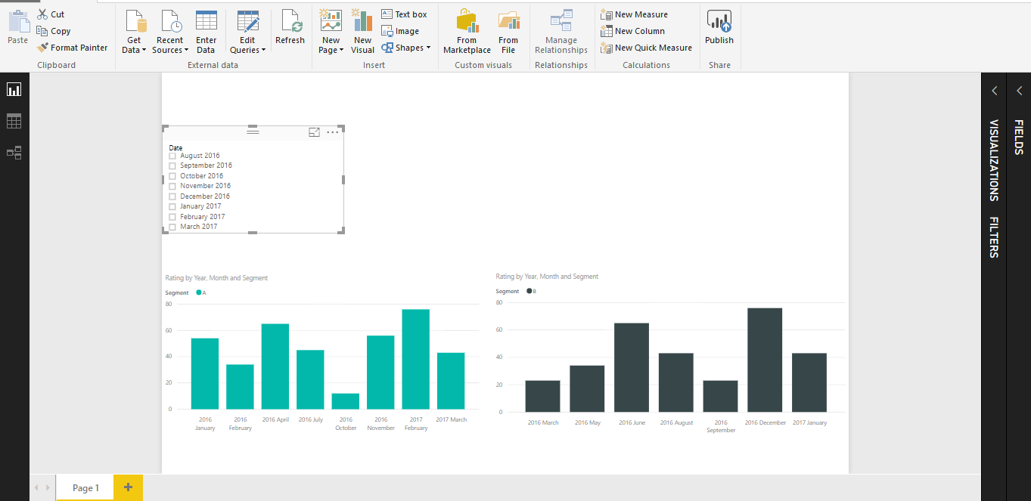Click the Segment B chart title
The width and height of the screenshot is (1031, 501).
(x=547, y=277)
